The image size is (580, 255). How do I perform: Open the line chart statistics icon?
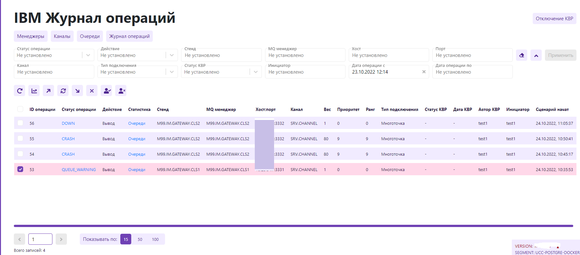(34, 91)
